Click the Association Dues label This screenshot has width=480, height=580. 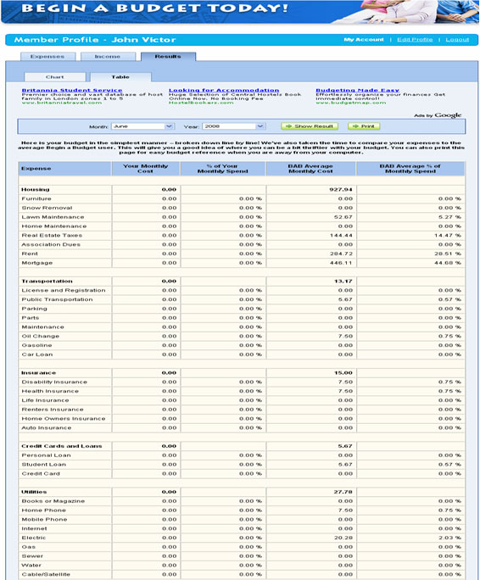51,244
